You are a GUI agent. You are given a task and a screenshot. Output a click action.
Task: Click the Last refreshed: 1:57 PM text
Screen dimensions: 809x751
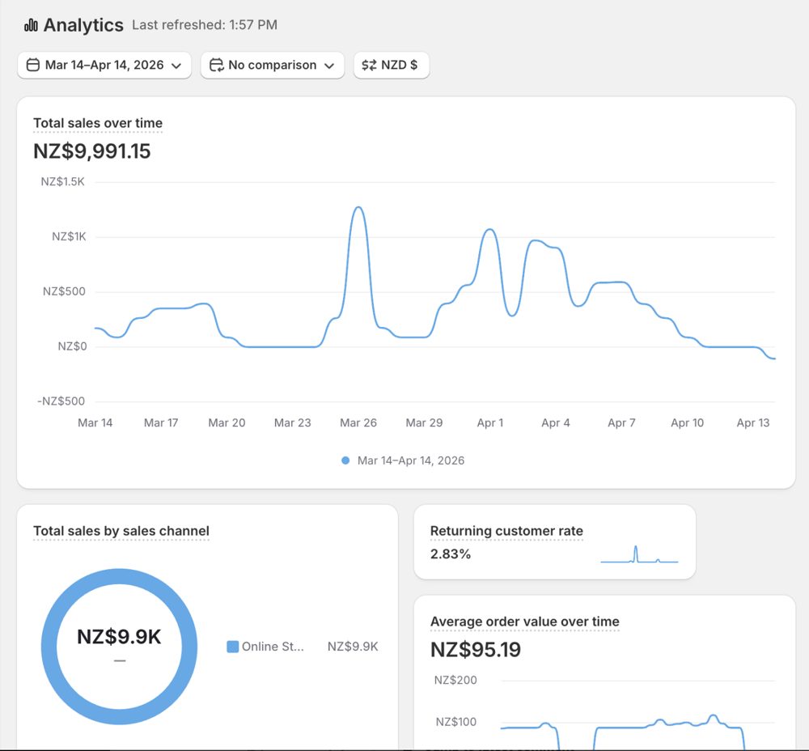coord(205,25)
